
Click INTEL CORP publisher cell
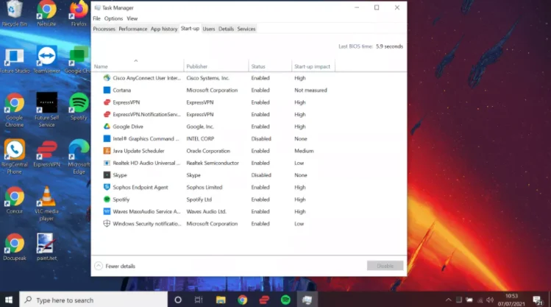click(200, 138)
